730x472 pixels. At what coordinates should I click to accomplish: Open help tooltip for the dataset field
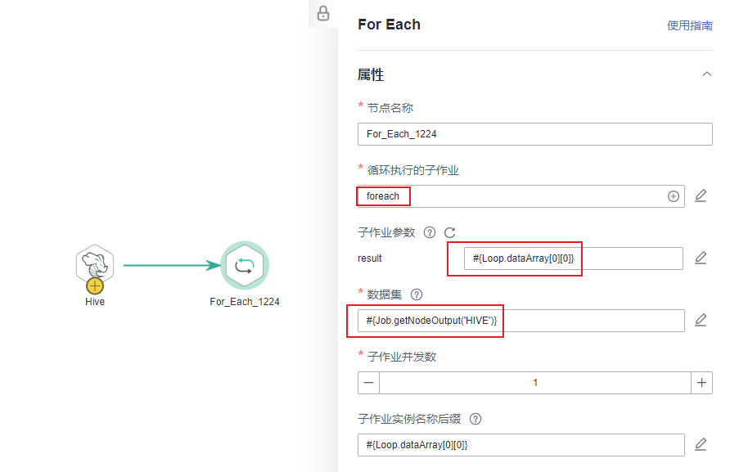tap(416, 294)
